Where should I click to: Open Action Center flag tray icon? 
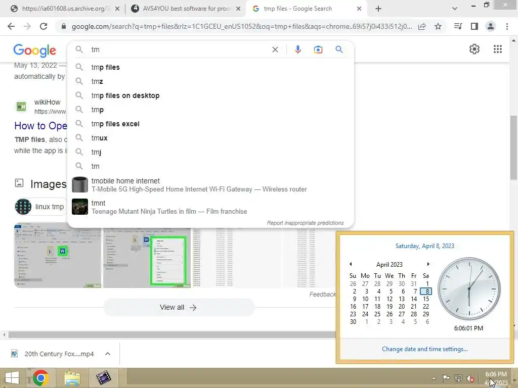[x=446, y=378]
